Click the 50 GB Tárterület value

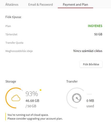[x=98, y=34]
